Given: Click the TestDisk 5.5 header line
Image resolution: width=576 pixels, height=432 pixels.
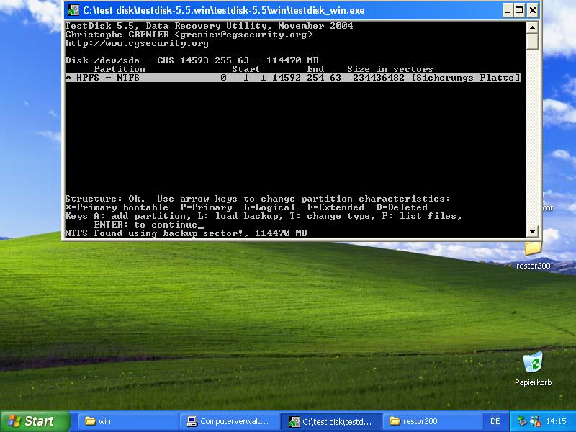Looking at the screenshot, I should click(x=209, y=26).
